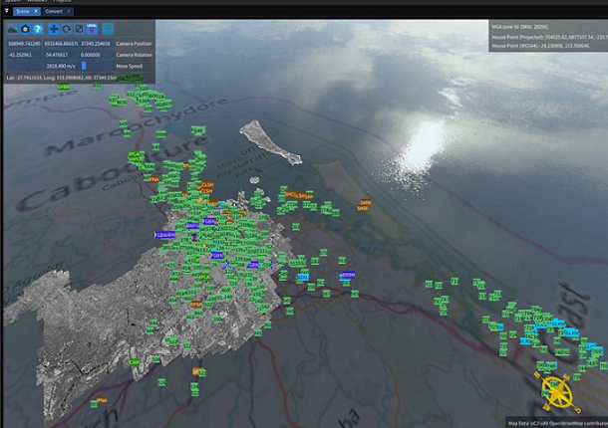Click the Camera Rotation value 0.000000

click(96, 55)
